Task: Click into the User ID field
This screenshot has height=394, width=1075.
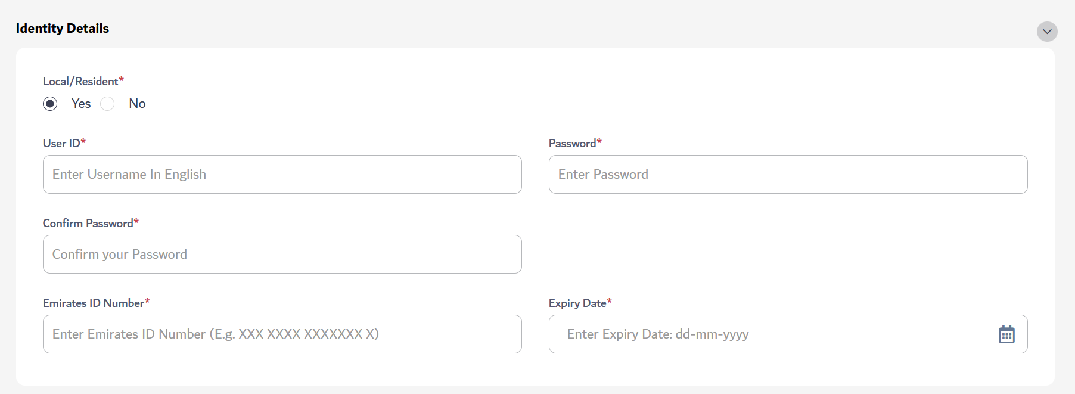Action: pyautogui.click(x=282, y=174)
